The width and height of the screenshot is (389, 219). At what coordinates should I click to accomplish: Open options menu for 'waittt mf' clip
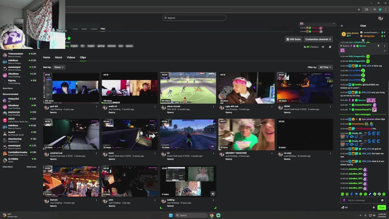155,106
